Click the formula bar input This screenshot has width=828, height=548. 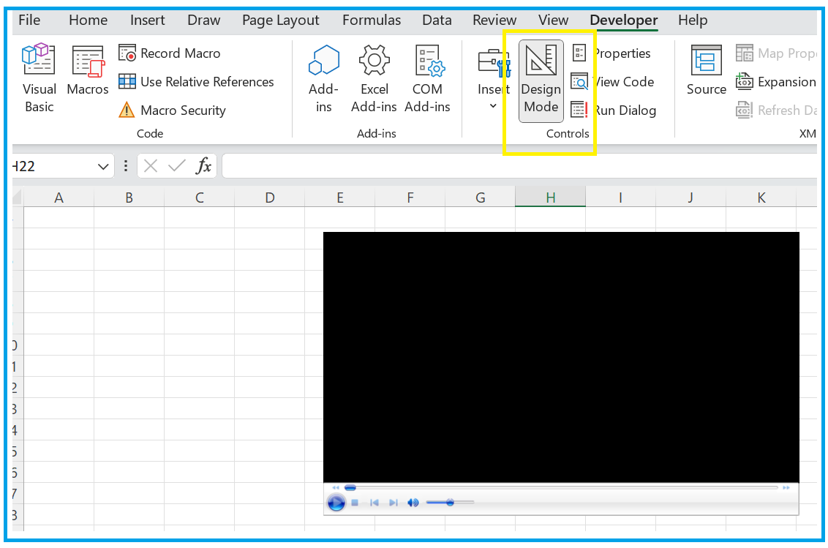(x=519, y=166)
